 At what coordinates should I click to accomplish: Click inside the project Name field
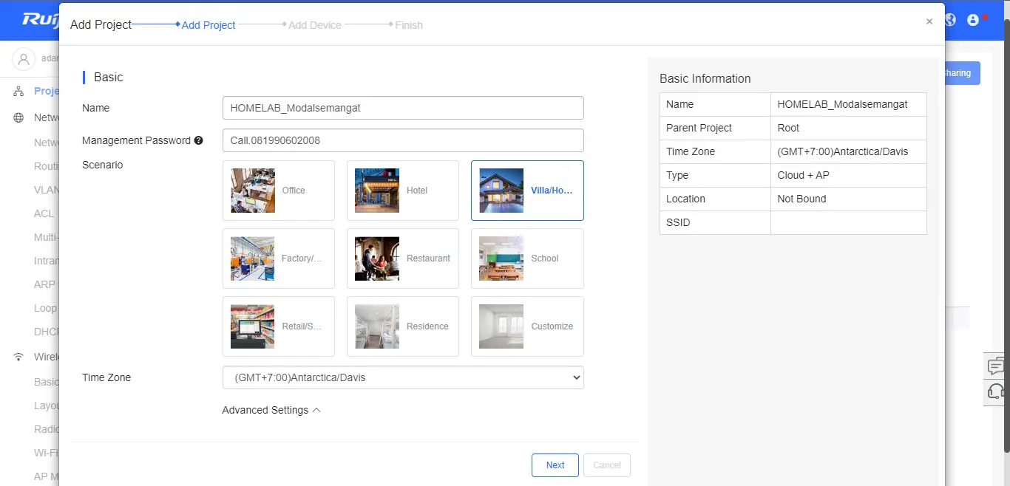click(x=403, y=108)
